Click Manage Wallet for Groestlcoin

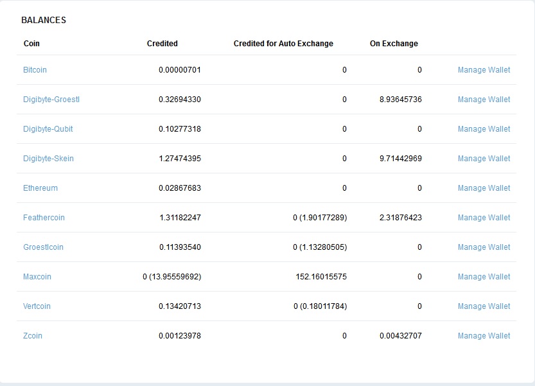pos(484,247)
